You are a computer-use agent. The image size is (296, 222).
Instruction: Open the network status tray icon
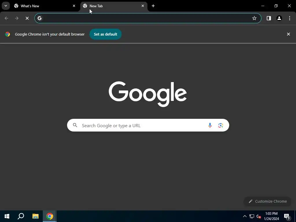[252, 216]
